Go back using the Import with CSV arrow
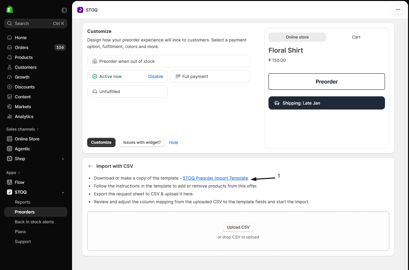The image size is (409, 270). 90,166
